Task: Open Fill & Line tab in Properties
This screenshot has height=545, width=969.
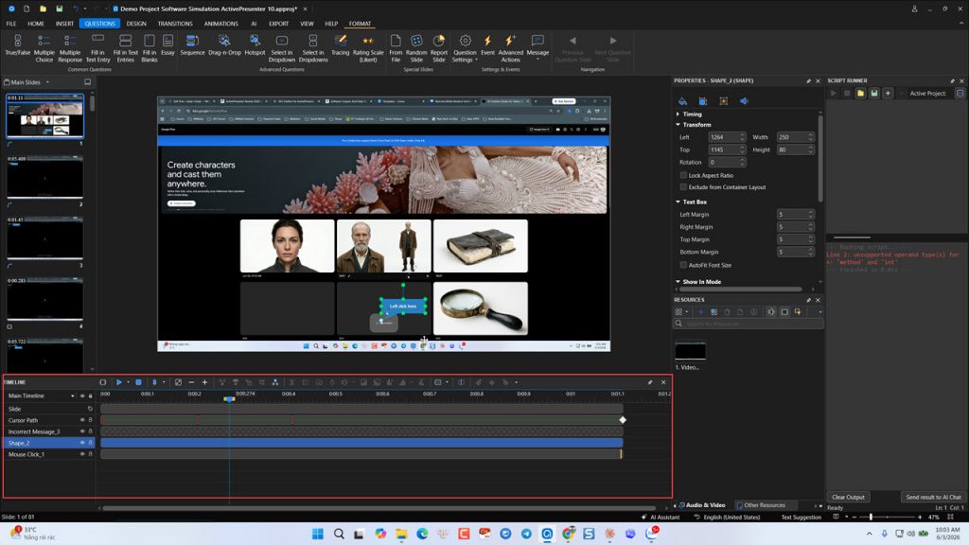Action: coord(682,100)
